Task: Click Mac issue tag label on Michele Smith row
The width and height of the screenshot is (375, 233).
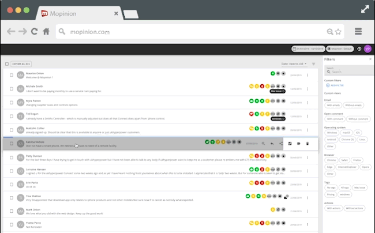Action: click(277, 91)
